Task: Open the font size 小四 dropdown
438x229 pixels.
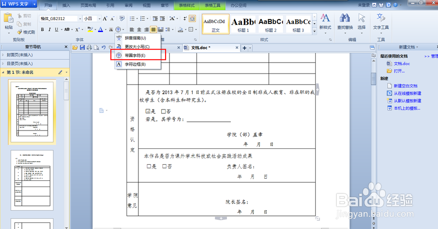Action: (x=99, y=18)
